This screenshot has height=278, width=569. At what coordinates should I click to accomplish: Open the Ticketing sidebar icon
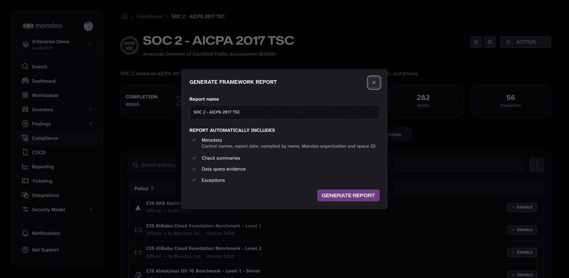click(25, 181)
